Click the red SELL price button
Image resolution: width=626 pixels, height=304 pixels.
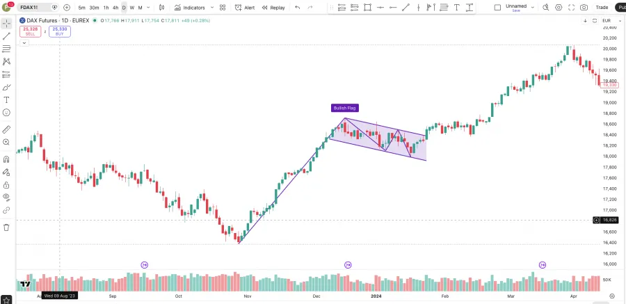30,31
